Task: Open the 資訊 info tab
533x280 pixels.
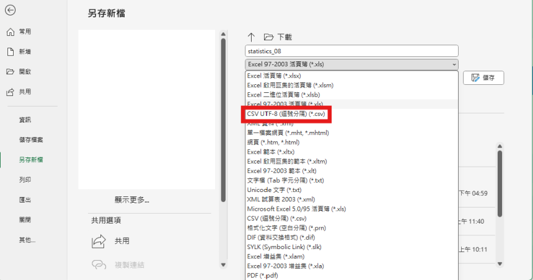Action: 25,120
